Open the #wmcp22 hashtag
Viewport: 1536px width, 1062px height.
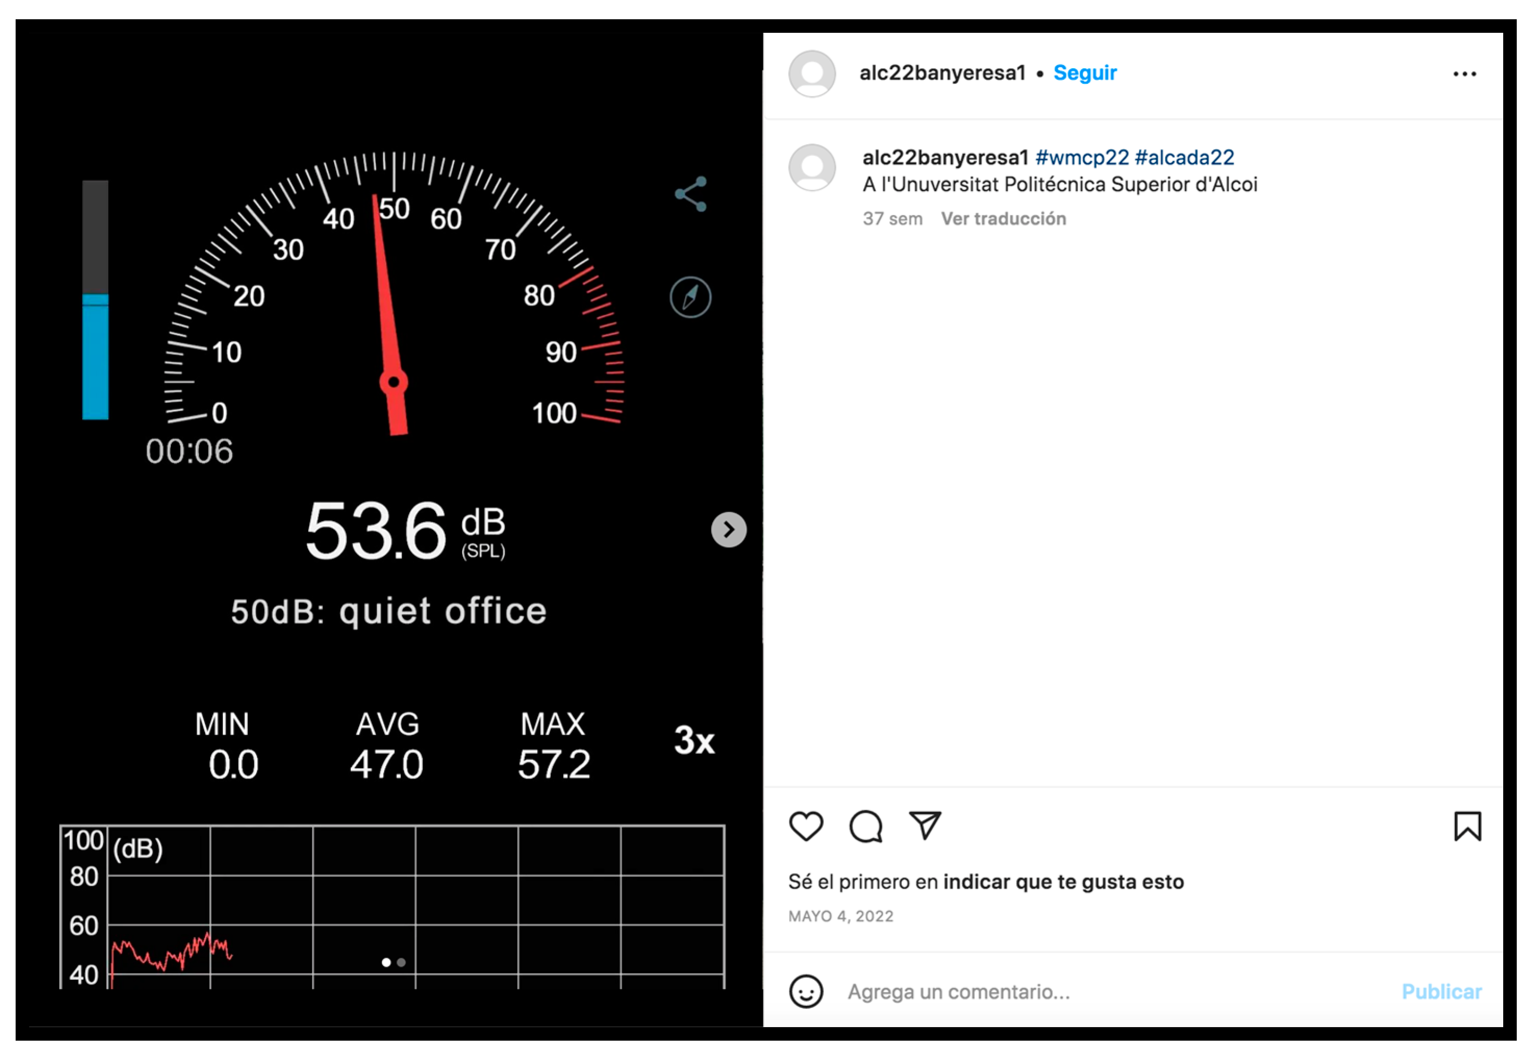(1082, 158)
